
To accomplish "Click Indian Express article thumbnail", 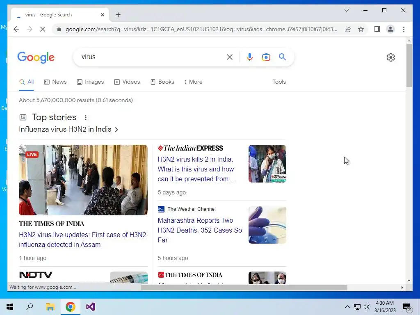I will (267, 164).
